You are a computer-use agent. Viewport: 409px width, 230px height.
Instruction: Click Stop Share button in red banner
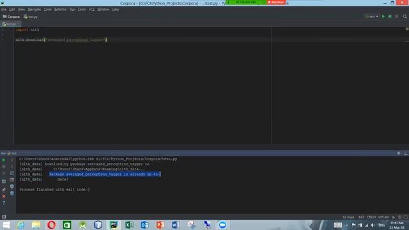[276, 3]
